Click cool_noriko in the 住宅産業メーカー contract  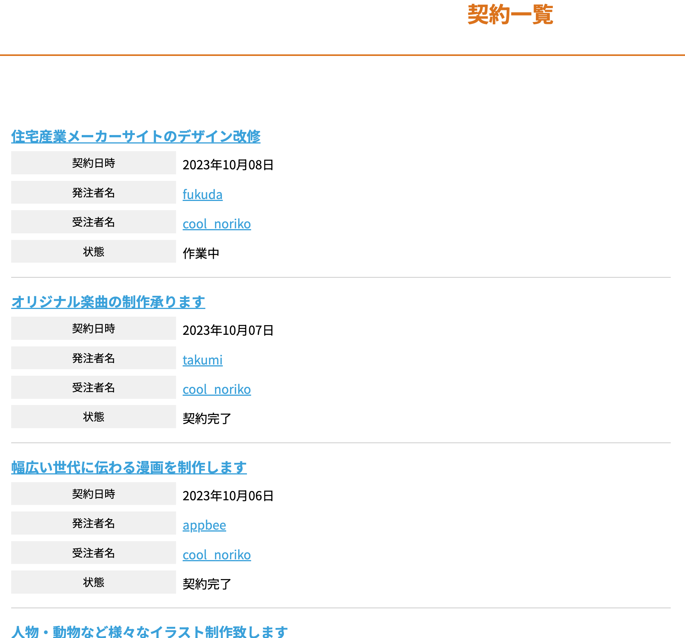(x=217, y=224)
